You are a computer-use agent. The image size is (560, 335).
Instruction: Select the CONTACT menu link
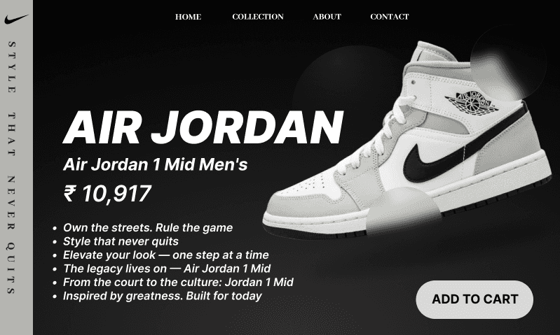click(x=390, y=17)
